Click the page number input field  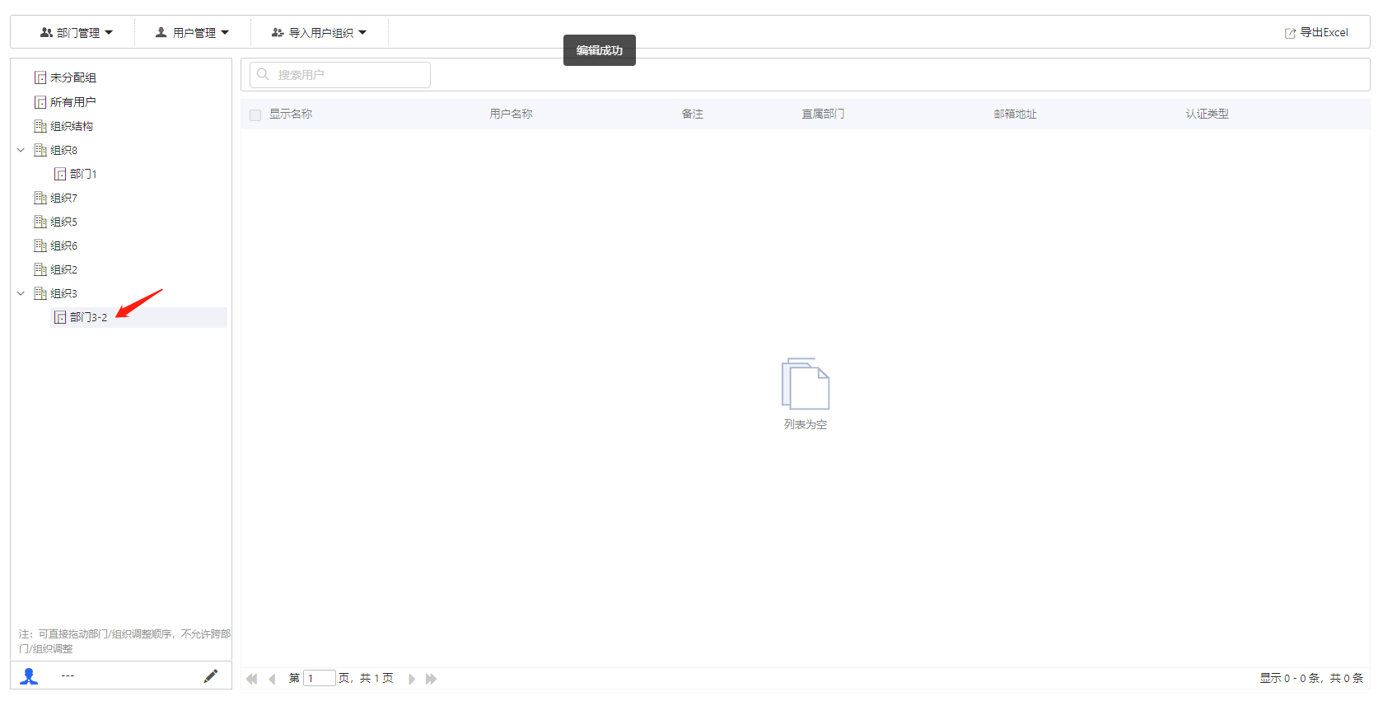pyautogui.click(x=320, y=678)
